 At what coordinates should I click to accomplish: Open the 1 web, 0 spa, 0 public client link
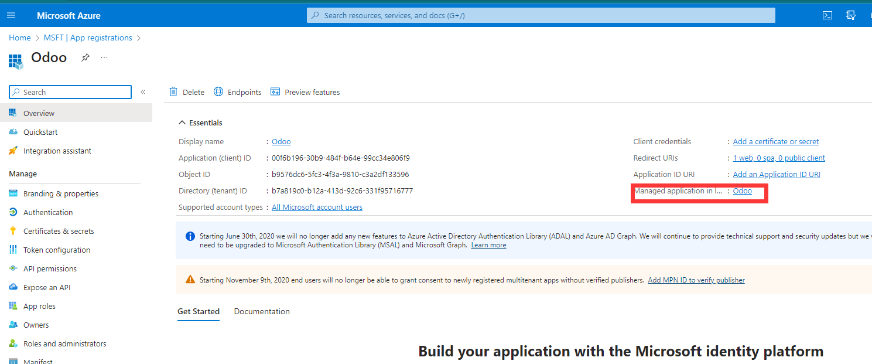coord(779,158)
